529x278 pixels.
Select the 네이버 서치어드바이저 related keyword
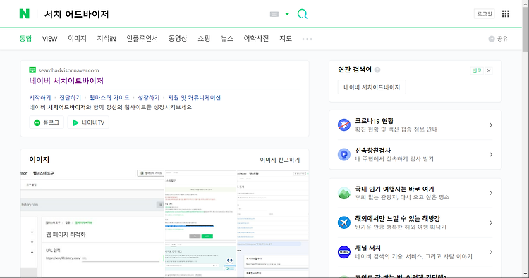tap(372, 87)
